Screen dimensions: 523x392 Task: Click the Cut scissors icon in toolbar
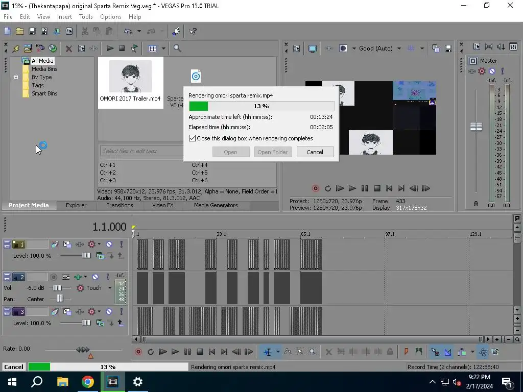coord(85,31)
